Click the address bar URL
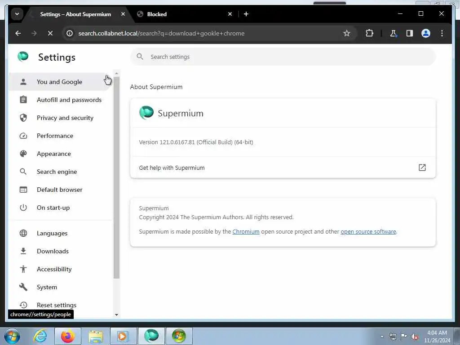 [161, 33]
